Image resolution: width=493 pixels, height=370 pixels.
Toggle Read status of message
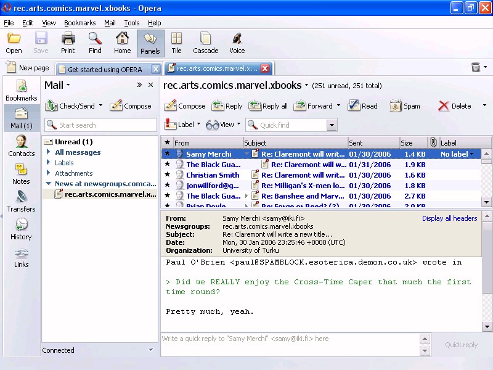[x=362, y=106]
